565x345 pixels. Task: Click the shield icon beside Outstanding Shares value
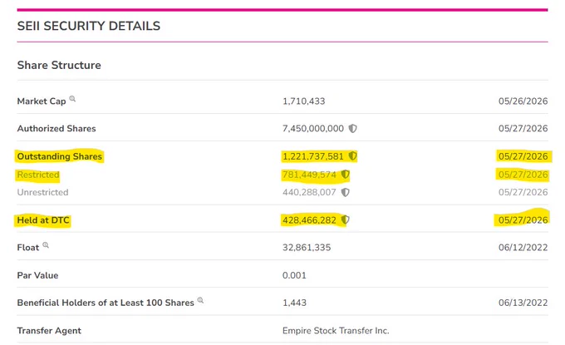click(353, 156)
